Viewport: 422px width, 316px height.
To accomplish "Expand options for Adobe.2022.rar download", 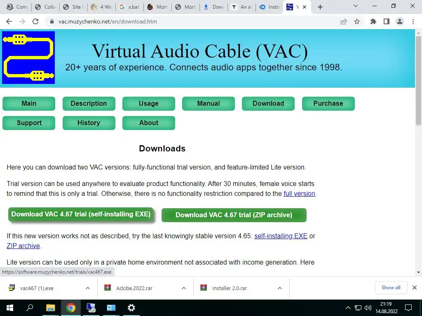I will coord(184,288).
